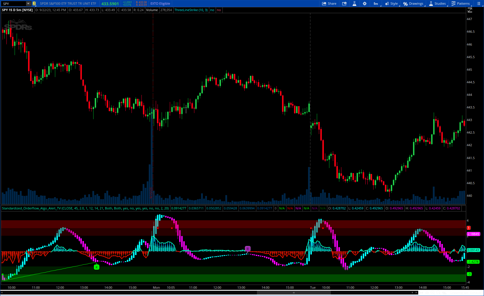Click the bid/ask B: 433.58 quote
Viewport: 484px width, 296px height.
(x=141, y=2)
